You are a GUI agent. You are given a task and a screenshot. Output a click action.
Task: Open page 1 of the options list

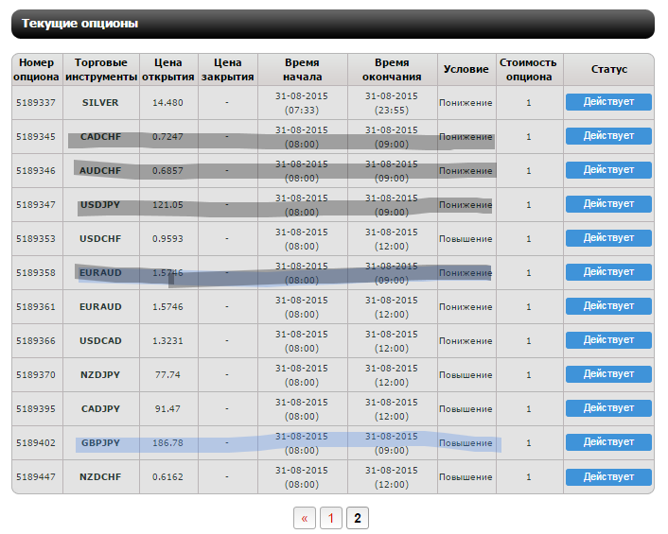[x=331, y=518]
